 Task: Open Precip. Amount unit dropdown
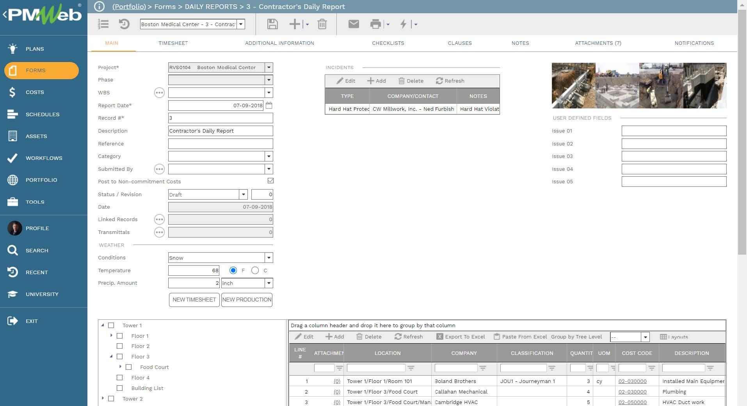click(269, 283)
